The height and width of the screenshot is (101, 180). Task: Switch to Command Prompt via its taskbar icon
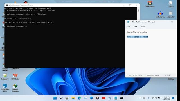point(122,98)
